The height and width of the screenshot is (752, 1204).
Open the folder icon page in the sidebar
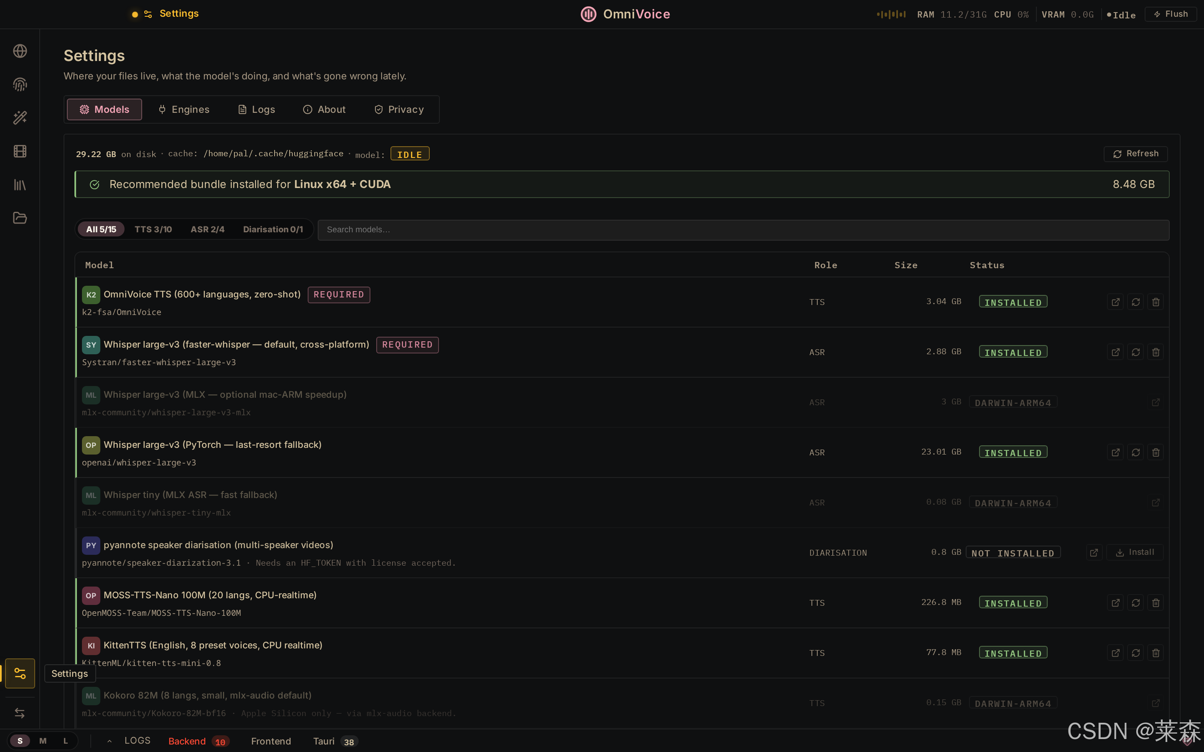(x=20, y=218)
